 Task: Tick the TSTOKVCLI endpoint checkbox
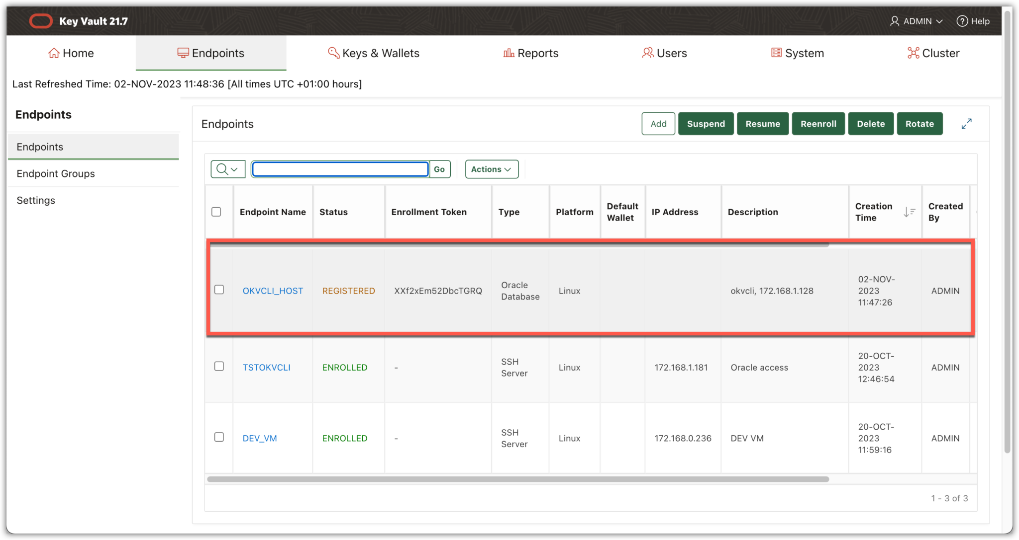coord(219,366)
